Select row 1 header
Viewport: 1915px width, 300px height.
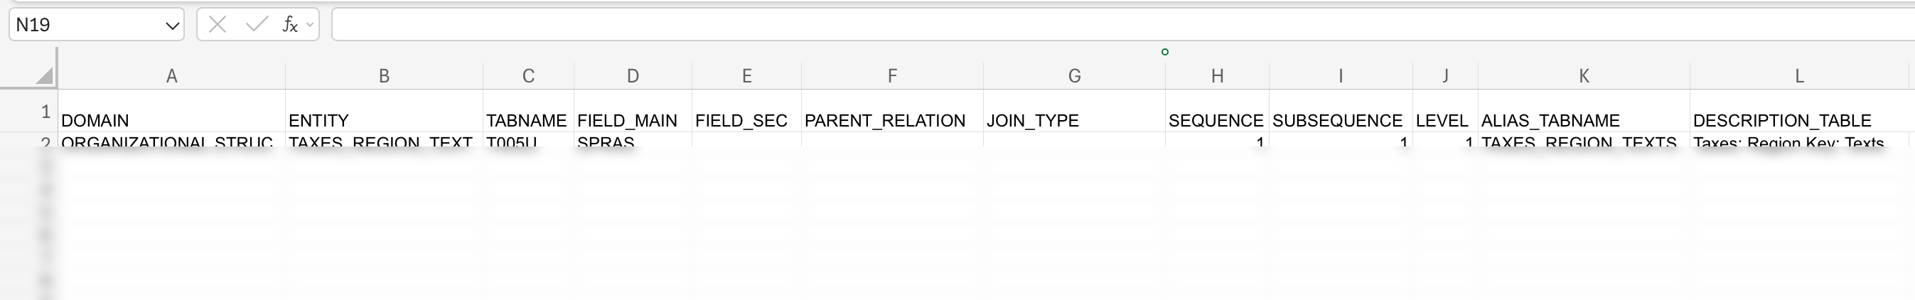[45, 112]
